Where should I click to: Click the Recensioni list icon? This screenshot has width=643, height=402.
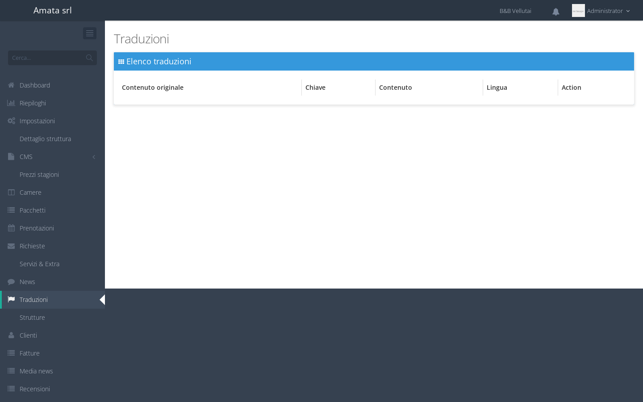11,389
